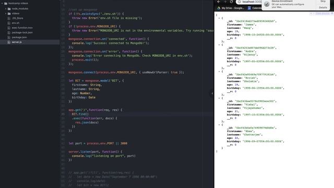334x188 pixels.
Task: Open exec function.mov in file tree
Action: click(x=22, y=28)
